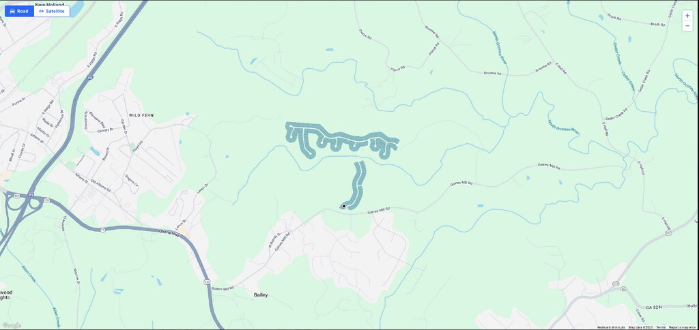Image resolution: width=699 pixels, height=330 pixels.
Task: Click the Map data ©2025 text
Action: (640, 327)
